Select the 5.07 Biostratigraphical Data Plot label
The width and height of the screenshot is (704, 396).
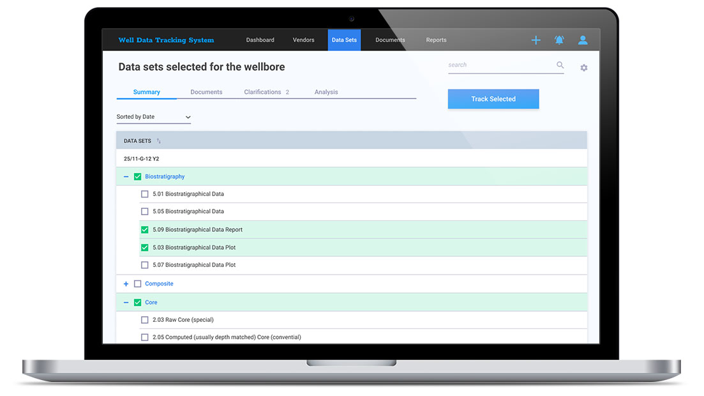pyautogui.click(x=194, y=265)
